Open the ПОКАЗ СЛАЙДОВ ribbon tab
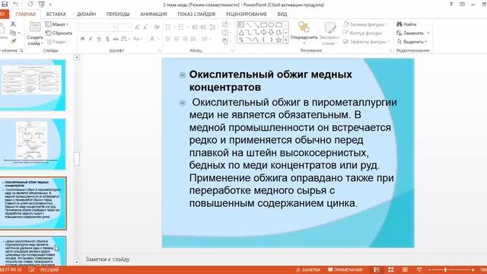487x274 pixels. click(x=196, y=14)
